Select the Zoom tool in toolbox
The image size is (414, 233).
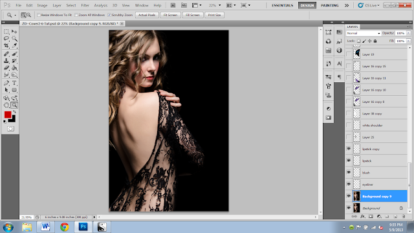14,105
